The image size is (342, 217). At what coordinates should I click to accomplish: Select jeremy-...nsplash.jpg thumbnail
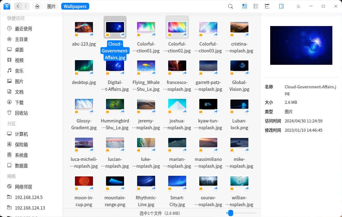tap(146, 104)
